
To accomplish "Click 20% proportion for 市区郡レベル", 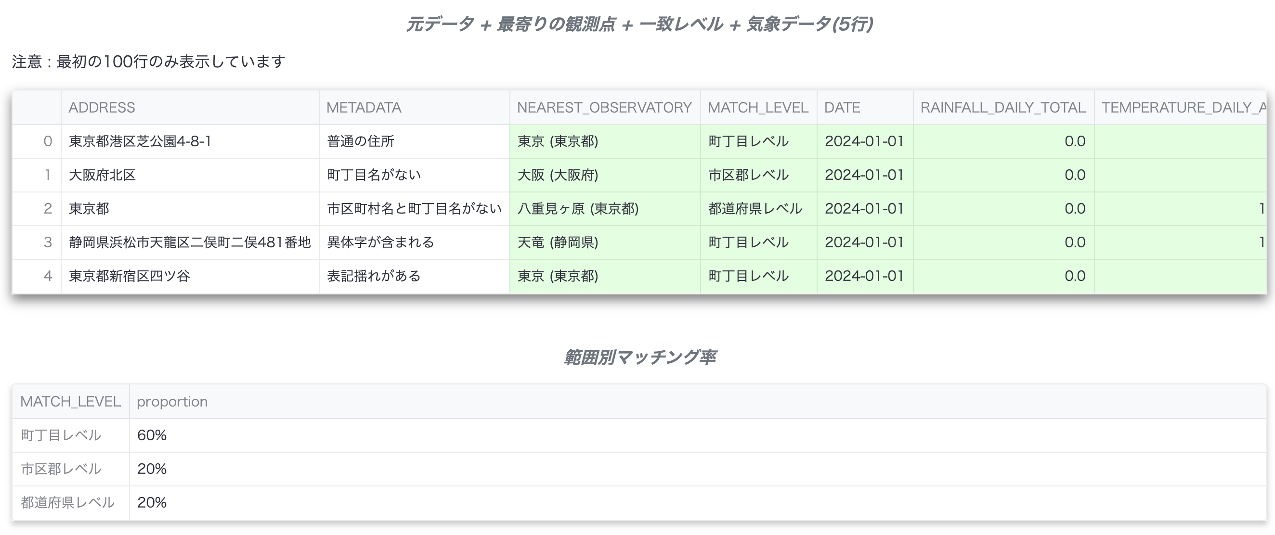I will tap(698, 469).
